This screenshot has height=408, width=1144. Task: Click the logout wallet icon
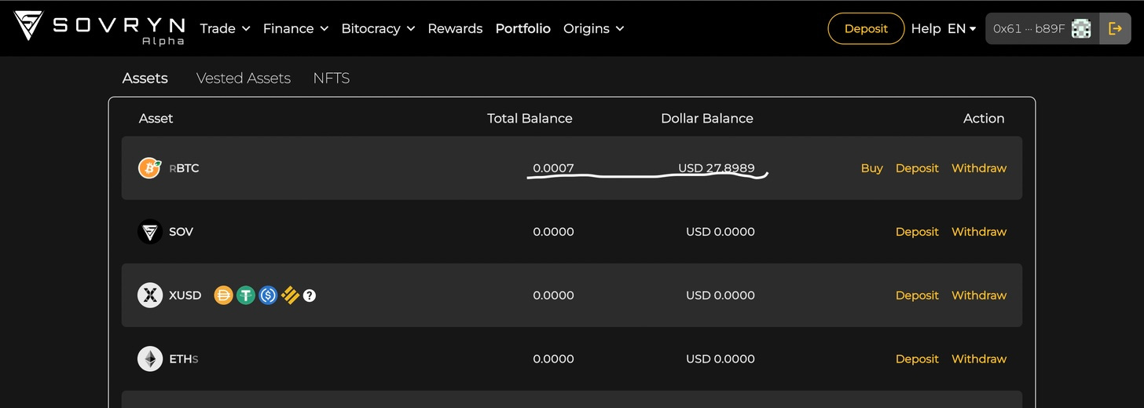coord(1115,28)
